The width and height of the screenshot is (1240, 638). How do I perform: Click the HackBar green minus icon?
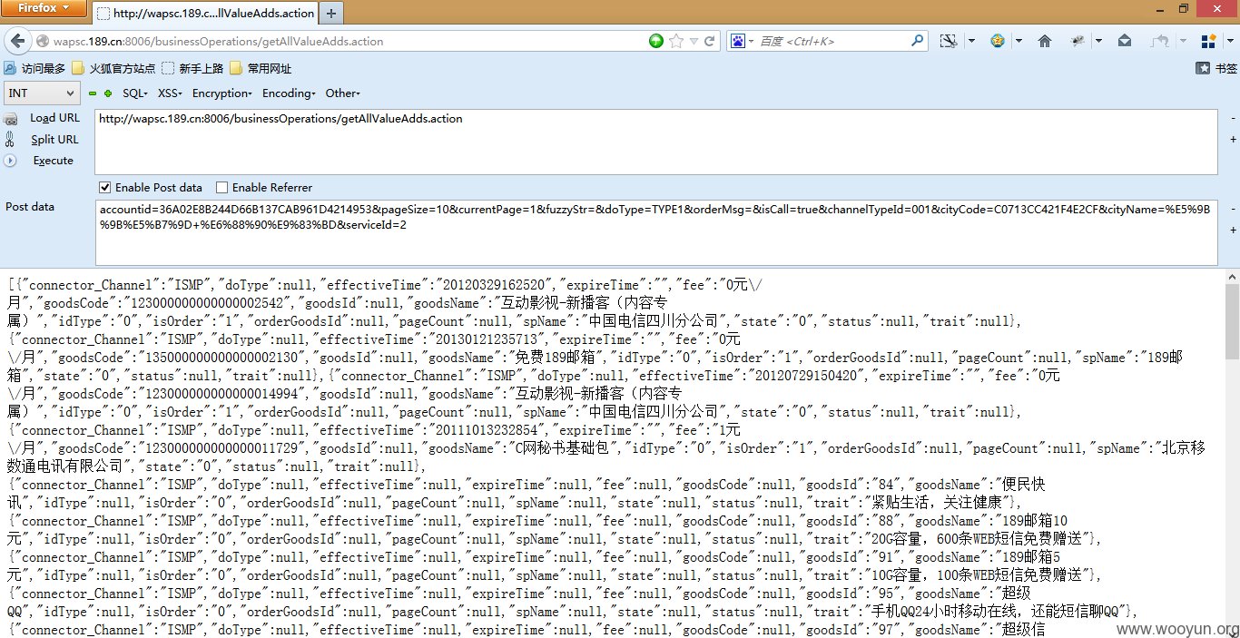[92, 93]
